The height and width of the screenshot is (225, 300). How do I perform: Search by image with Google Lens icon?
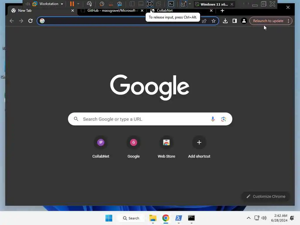pyautogui.click(x=224, y=119)
